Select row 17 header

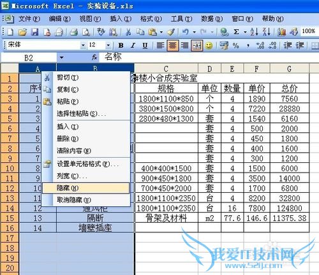[x=10, y=238]
